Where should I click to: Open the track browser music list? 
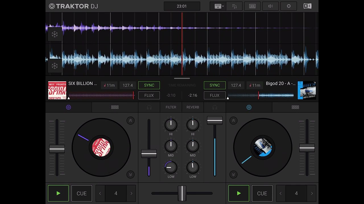tap(234, 6)
